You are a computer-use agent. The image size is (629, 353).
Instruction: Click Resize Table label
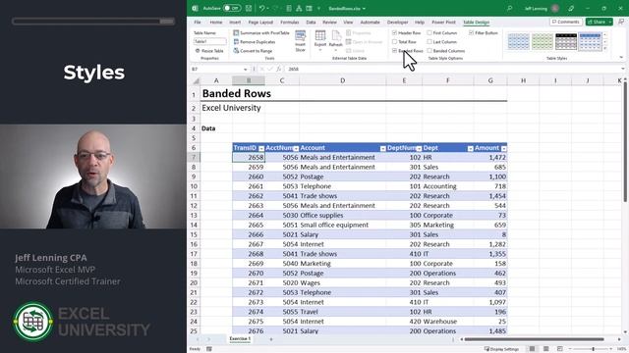click(212, 51)
